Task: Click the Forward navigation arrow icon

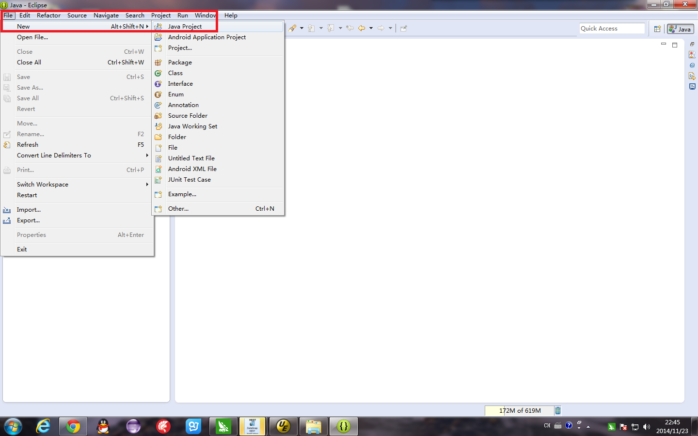Action: pos(381,28)
